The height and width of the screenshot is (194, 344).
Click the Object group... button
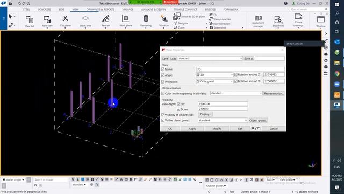point(258,121)
